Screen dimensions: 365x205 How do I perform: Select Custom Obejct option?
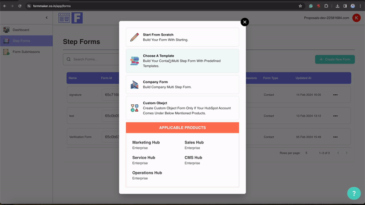pos(182,108)
